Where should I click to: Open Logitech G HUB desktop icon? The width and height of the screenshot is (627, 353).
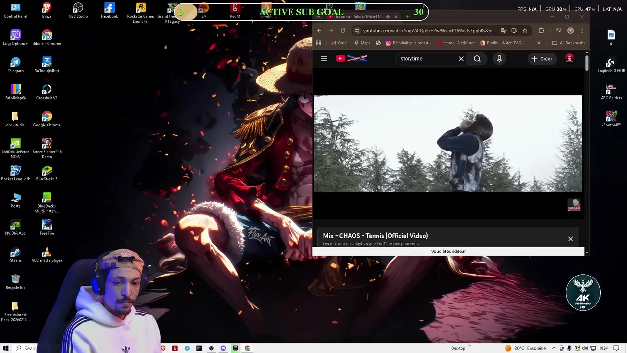point(611,65)
